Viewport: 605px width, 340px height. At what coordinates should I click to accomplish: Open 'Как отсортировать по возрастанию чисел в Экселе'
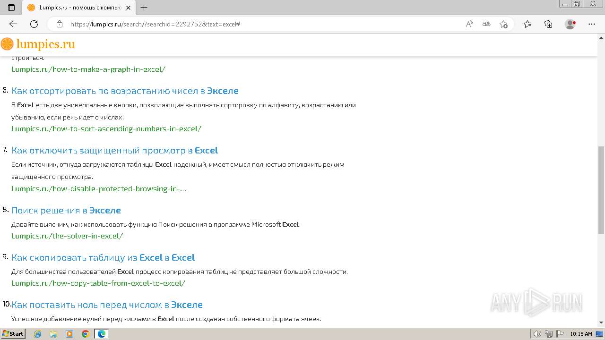click(125, 91)
